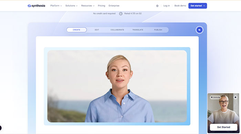241x134 pixels.
Task: Click the 'No credit card required' text
Action: coord(104,13)
